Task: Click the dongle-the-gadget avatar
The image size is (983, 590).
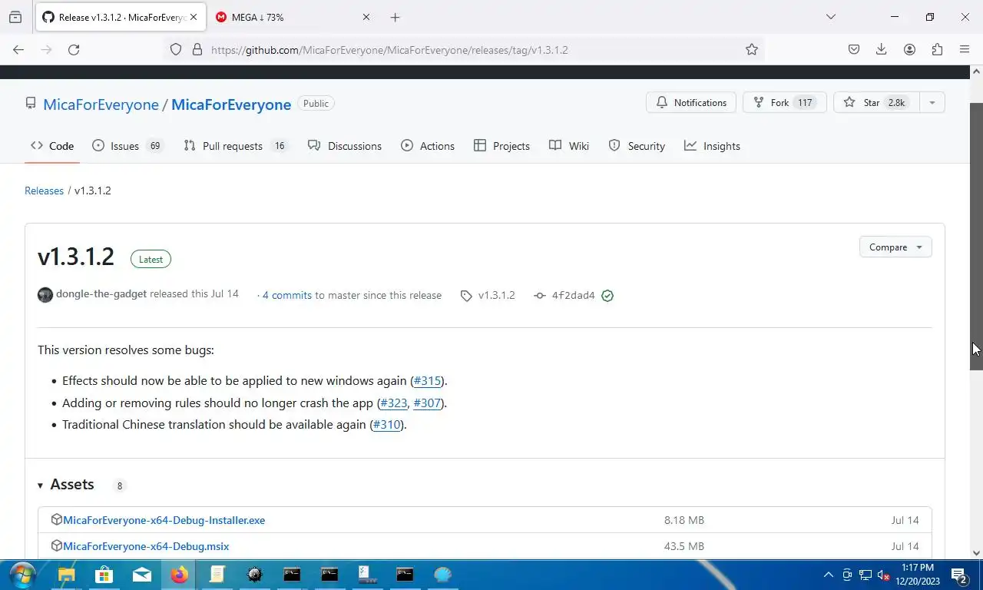Action: click(45, 295)
